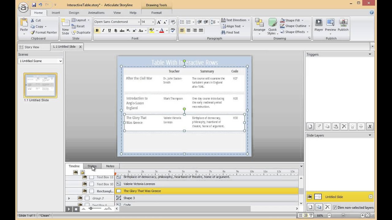Open the Help icon at top right

(x=371, y=13)
